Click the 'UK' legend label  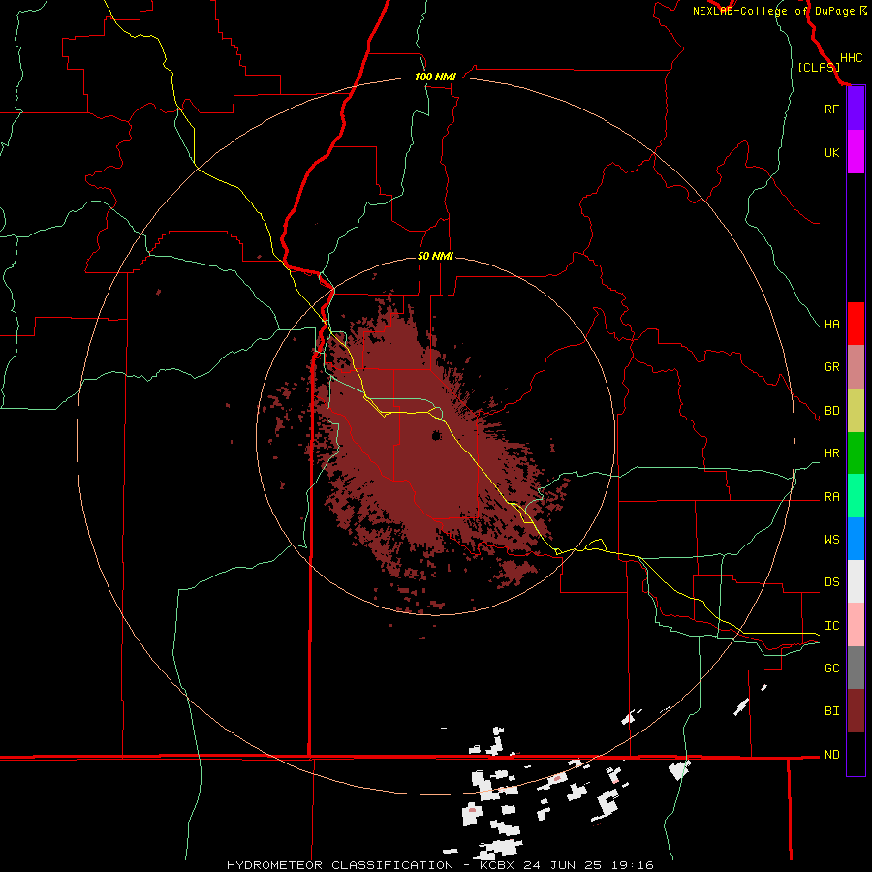pyautogui.click(x=831, y=152)
